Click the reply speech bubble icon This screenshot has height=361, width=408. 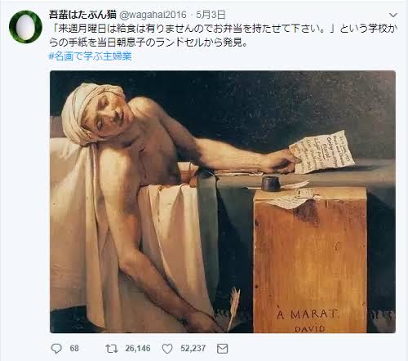(56, 349)
